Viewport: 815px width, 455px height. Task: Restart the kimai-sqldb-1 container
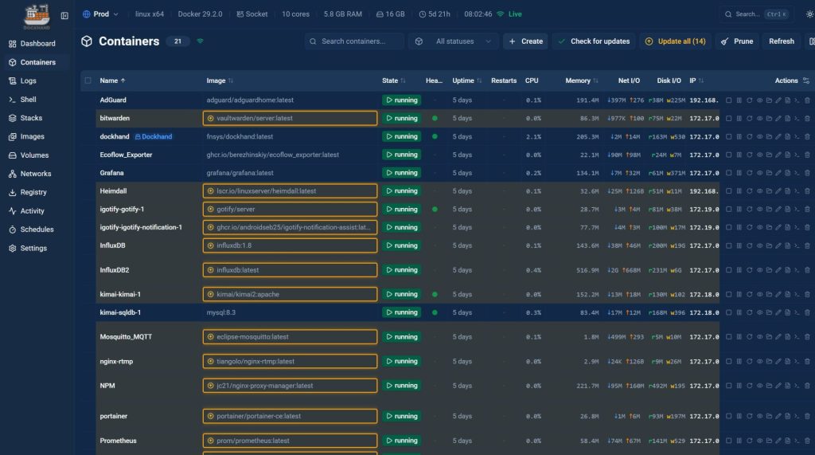click(x=749, y=312)
